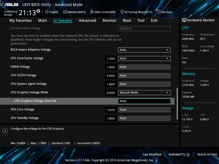Click the Max.: 1.700V hint text
The width and height of the screenshot is (219, 164).
point(39,143)
